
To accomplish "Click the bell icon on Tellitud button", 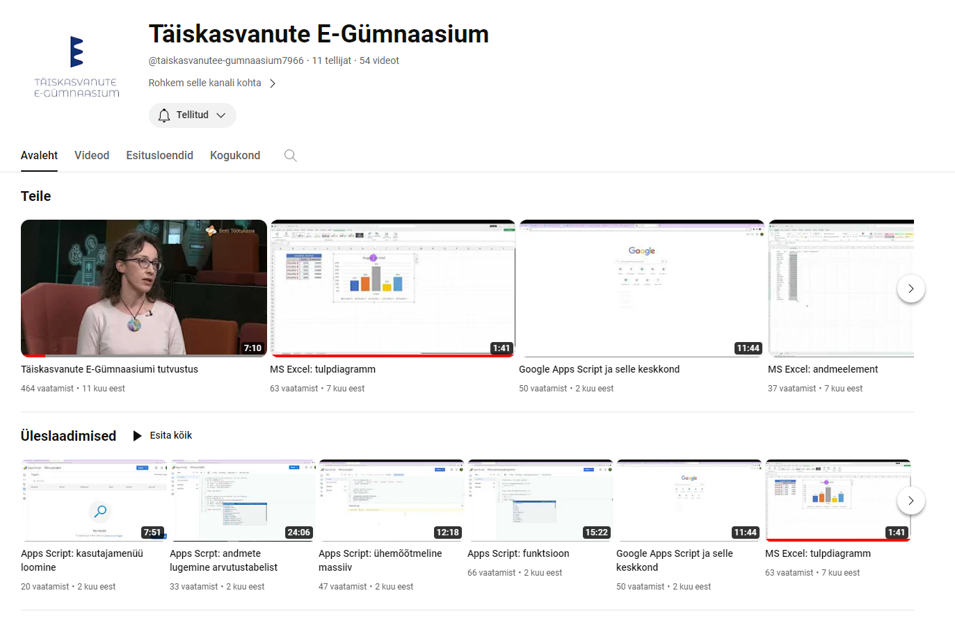I will (164, 115).
